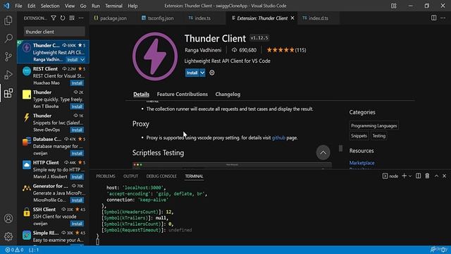Install the Database Client extension
This screenshot has height=254, width=451.
77,153
